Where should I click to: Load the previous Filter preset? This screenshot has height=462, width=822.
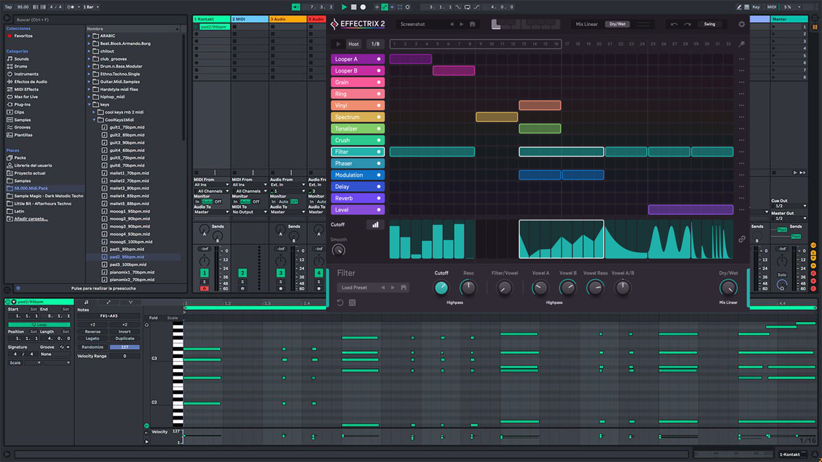tap(383, 287)
